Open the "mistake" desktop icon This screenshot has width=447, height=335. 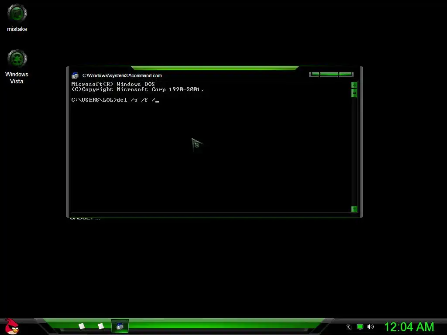pos(17,17)
